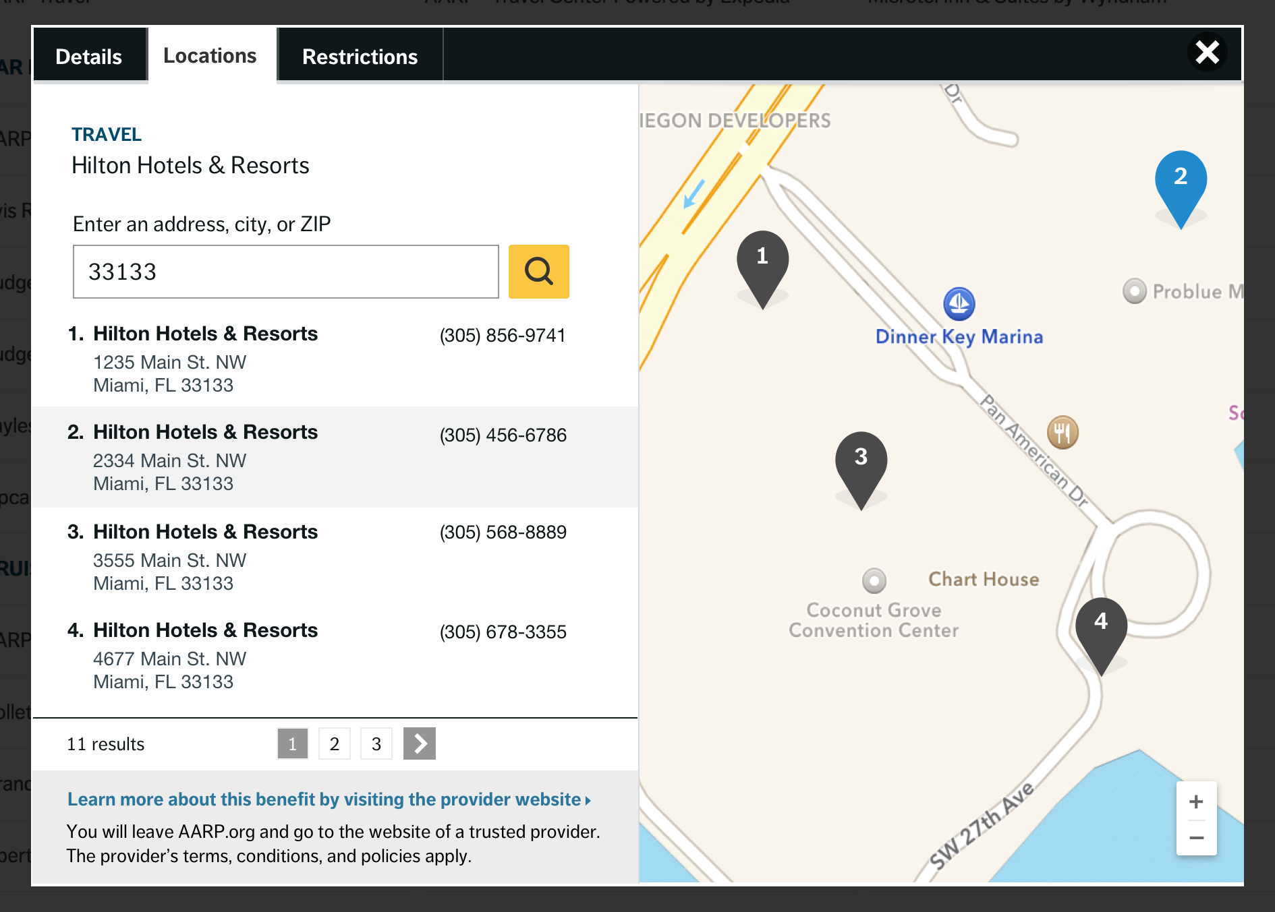Switch to the Details tab

point(89,55)
